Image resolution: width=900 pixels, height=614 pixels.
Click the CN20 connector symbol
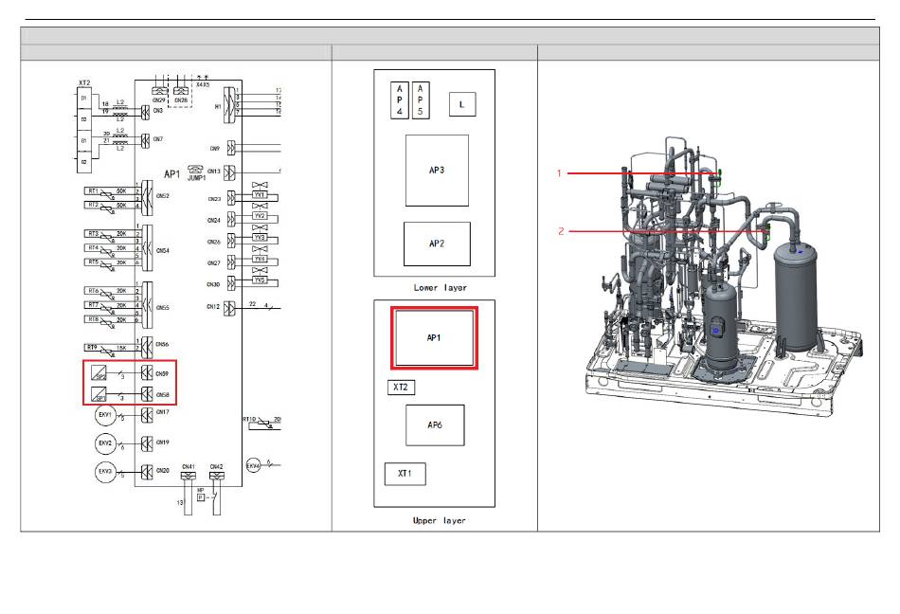tap(147, 472)
